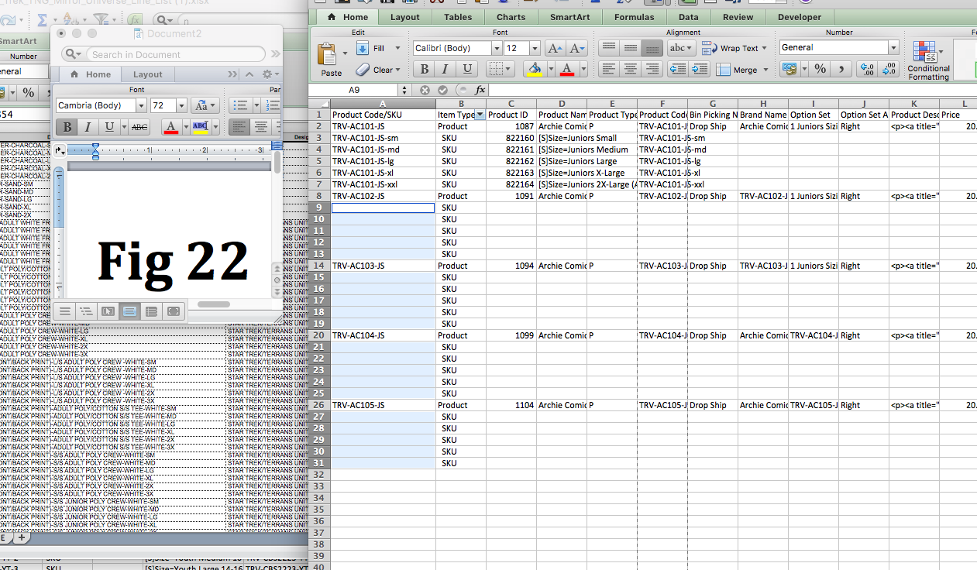Click Excel align text right icon
The height and width of the screenshot is (570, 977).
tap(652, 69)
